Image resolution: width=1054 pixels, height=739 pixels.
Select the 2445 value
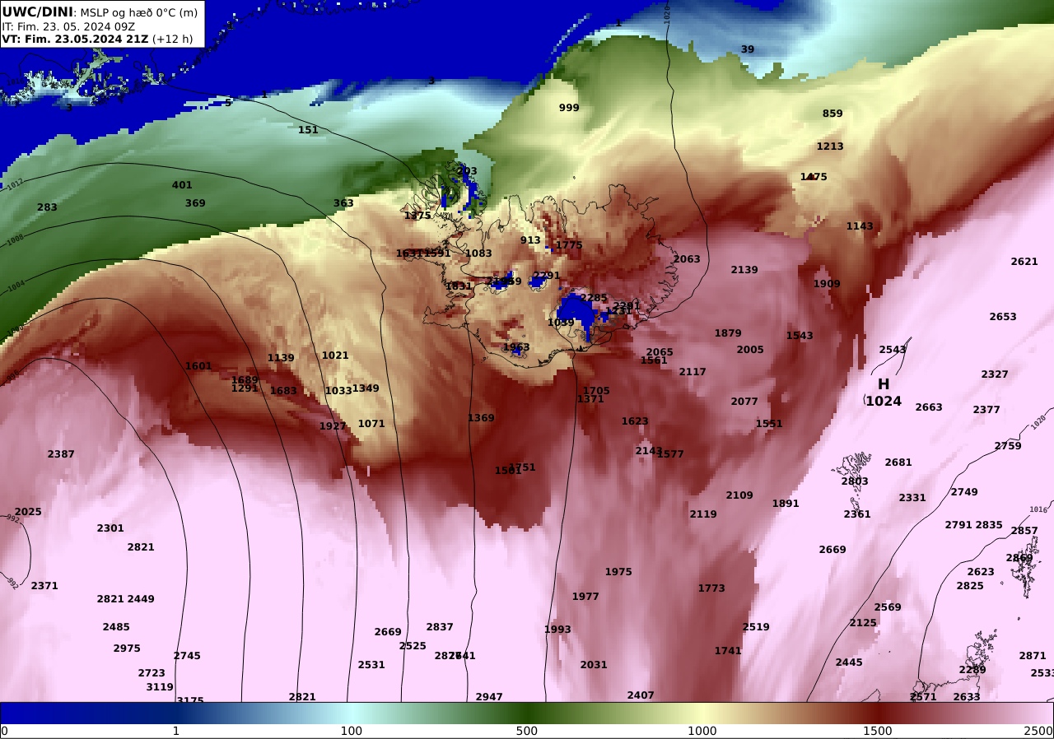click(849, 662)
